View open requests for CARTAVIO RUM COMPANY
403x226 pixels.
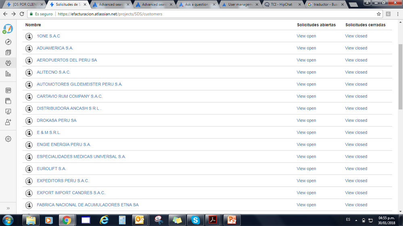[306, 97]
